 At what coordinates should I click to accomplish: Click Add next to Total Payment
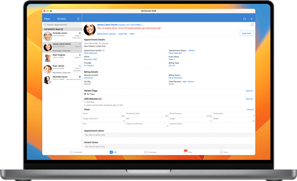coord(184,82)
